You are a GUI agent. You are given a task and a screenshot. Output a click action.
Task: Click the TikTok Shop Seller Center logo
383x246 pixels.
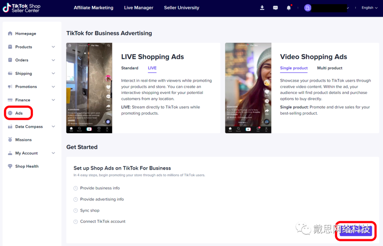pos(22,8)
